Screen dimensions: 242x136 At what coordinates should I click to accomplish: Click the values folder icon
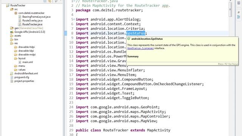coord(16,70)
